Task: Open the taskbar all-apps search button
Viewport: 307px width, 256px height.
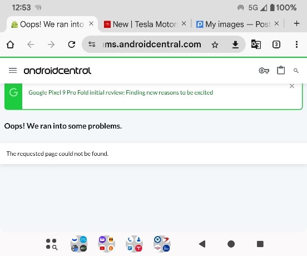Action: coord(52,244)
